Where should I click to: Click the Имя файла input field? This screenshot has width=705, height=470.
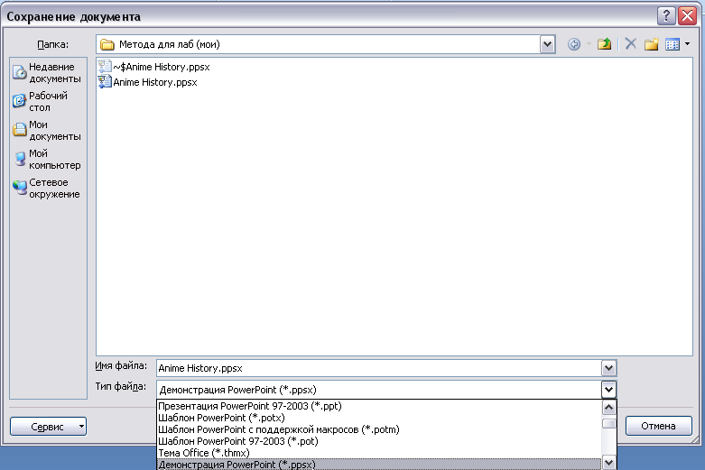coord(378,368)
